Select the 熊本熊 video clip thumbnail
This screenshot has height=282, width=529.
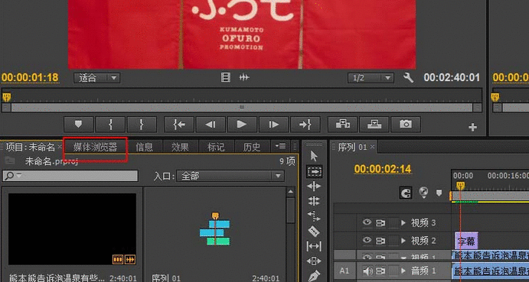tap(72, 229)
